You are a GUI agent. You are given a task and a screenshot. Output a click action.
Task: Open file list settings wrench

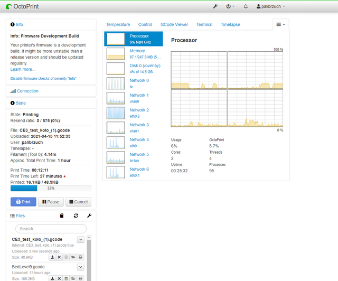(x=89, y=216)
